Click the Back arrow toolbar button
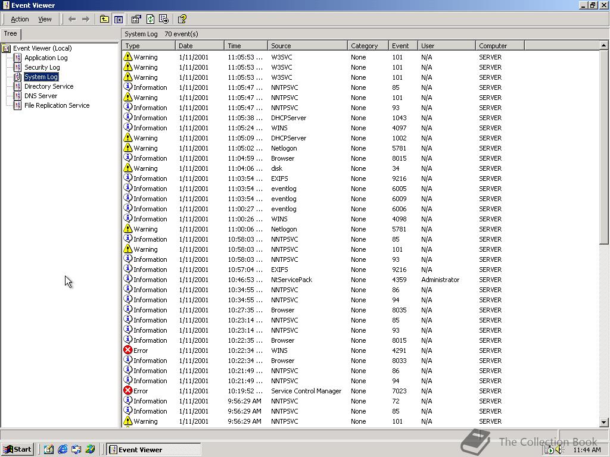This screenshot has height=457, width=610. [x=72, y=19]
